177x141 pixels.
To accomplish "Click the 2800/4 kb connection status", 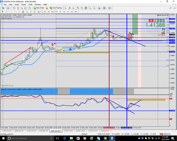I will tap(165, 134).
